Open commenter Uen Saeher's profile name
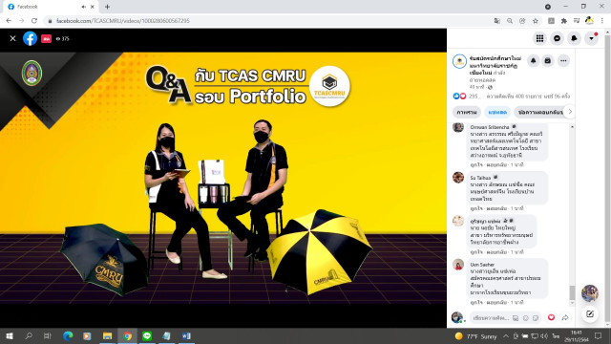This screenshot has height=344, width=611. tap(482, 265)
